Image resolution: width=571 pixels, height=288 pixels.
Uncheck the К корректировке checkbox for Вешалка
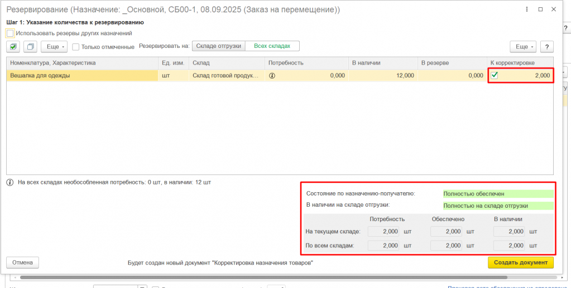(x=495, y=76)
